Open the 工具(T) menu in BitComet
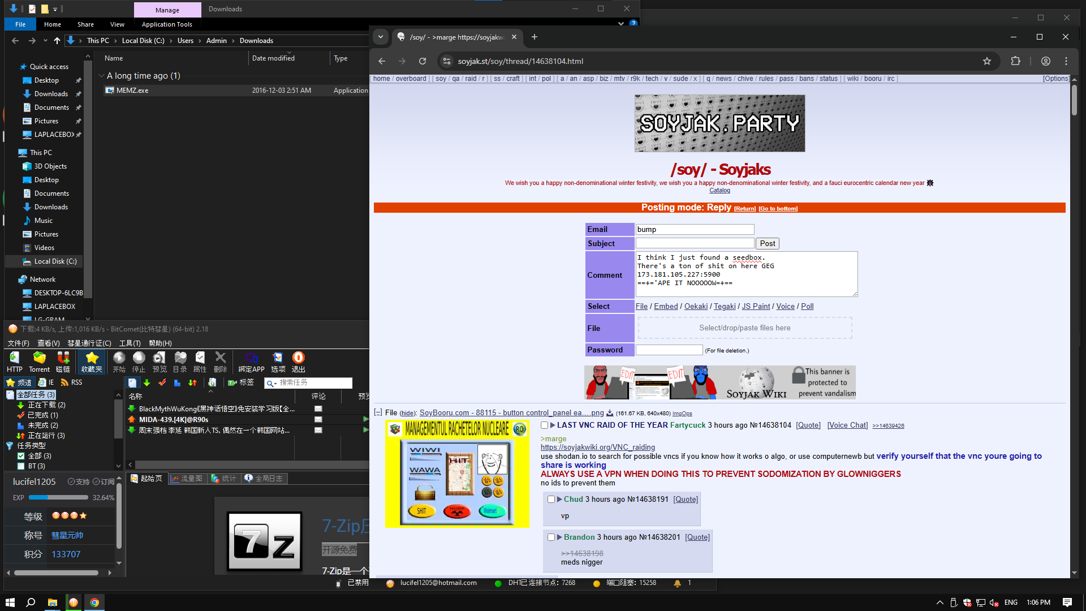This screenshot has height=611, width=1086. pyautogui.click(x=130, y=343)
